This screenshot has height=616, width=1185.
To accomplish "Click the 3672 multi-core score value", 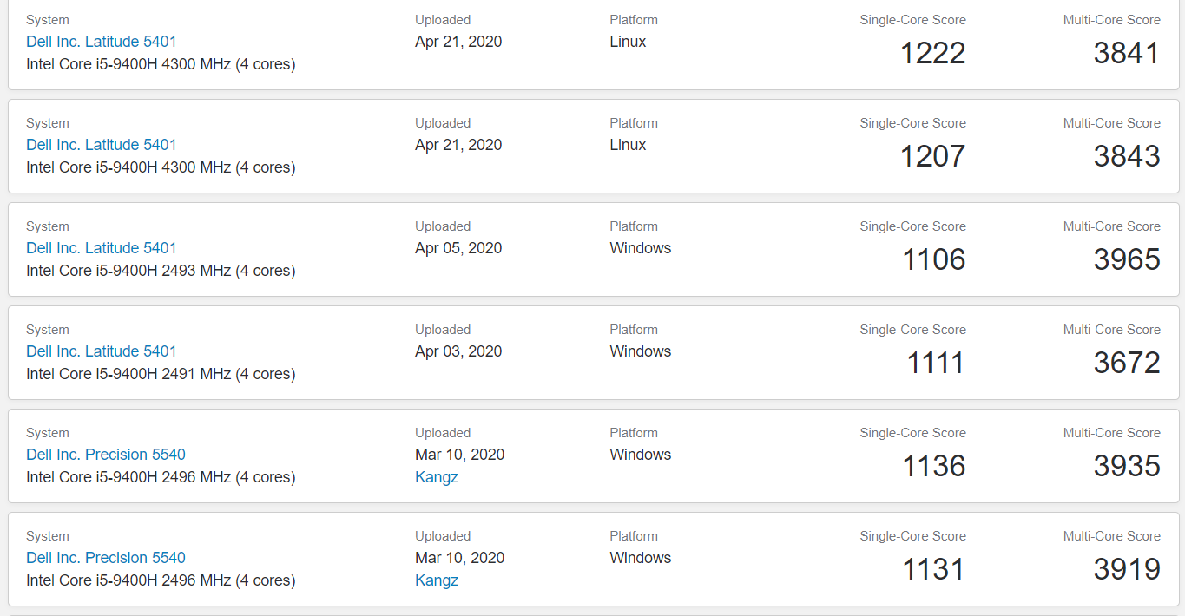I will tap(1127, 363).
